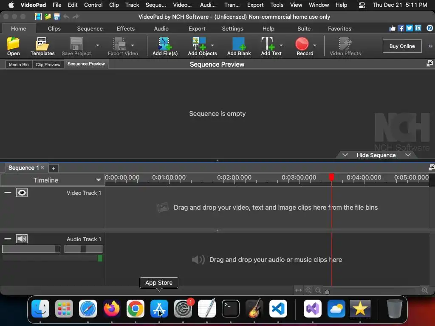Expand Add Text dropdown arrow
Viewport: 435px width, 326px height.
coord(281,45)
